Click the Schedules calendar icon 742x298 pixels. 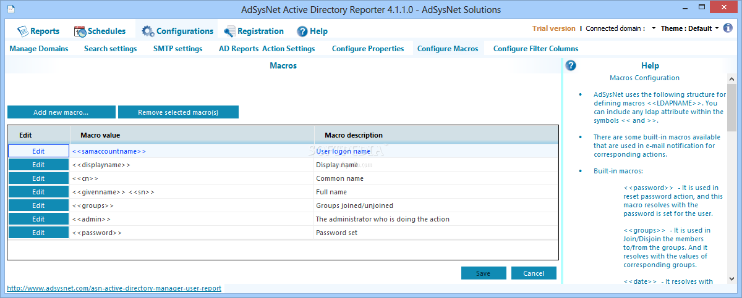(80, 31)
